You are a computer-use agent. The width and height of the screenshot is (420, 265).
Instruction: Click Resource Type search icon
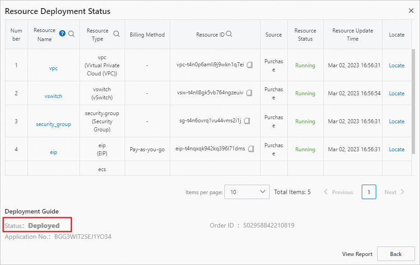[x=117, y=34]
